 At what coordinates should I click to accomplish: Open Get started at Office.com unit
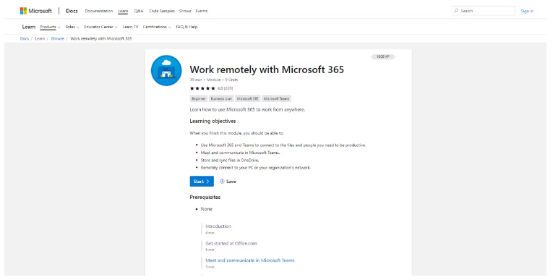point(231,243)
